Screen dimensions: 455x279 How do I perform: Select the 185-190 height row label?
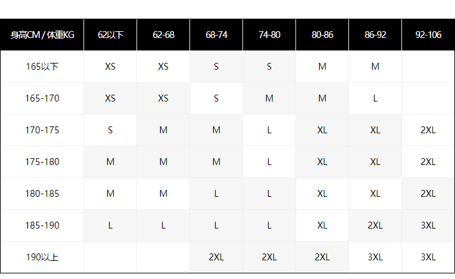[42, 225]
